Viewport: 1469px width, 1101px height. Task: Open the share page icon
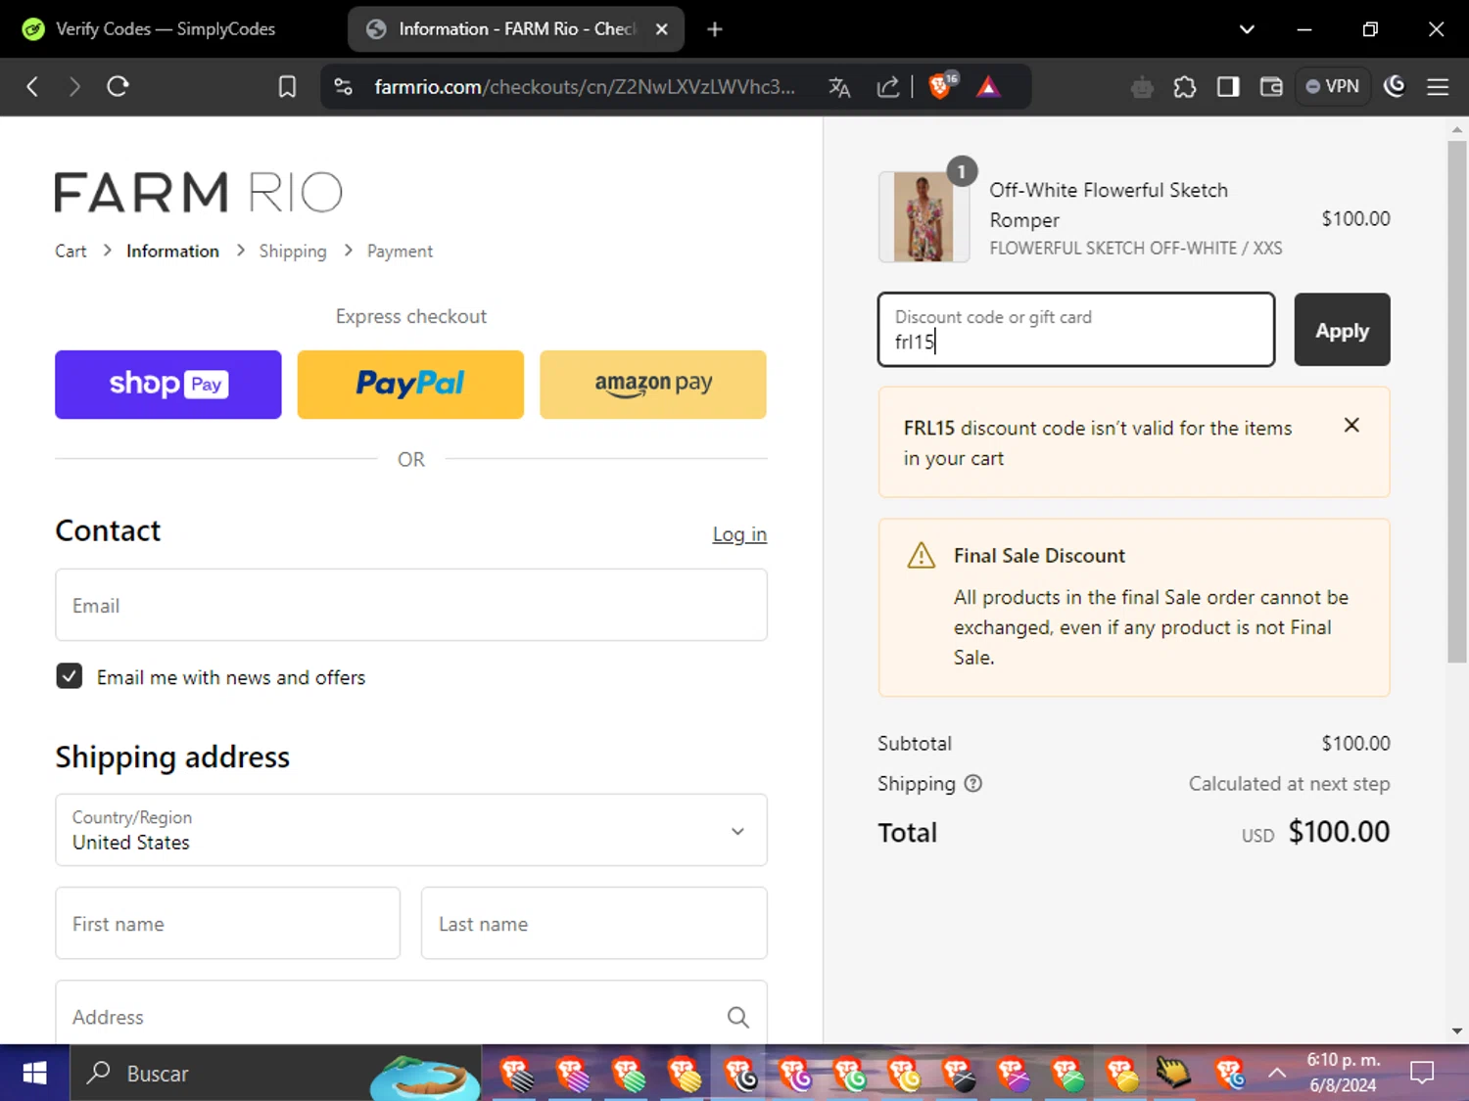click(x=888, y=87)
